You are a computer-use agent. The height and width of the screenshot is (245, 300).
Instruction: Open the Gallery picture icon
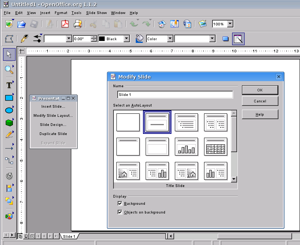[203, 24]
